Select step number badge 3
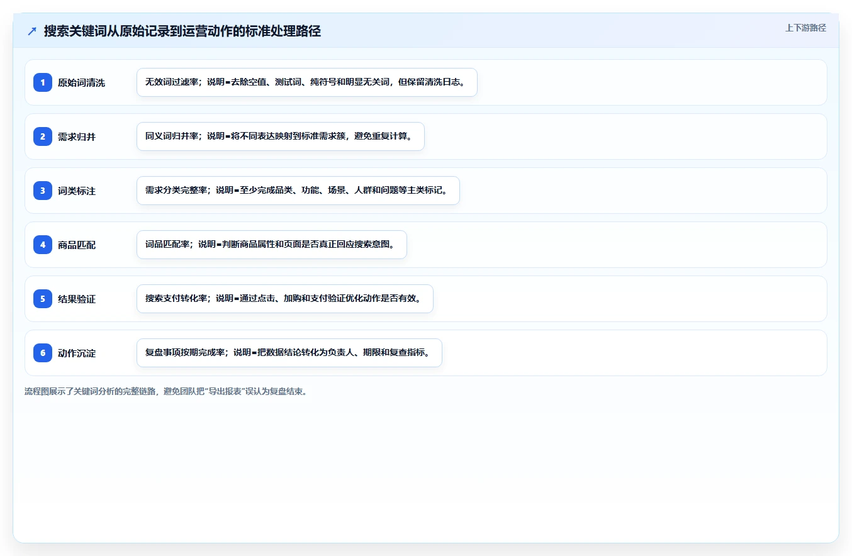Image resolution: width=852 pixels, height=556 pixels. 43,191
